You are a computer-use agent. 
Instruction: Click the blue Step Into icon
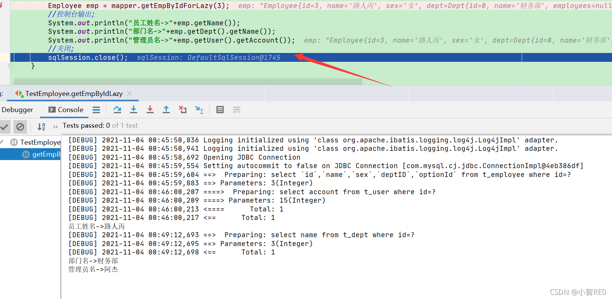point(133,110)
